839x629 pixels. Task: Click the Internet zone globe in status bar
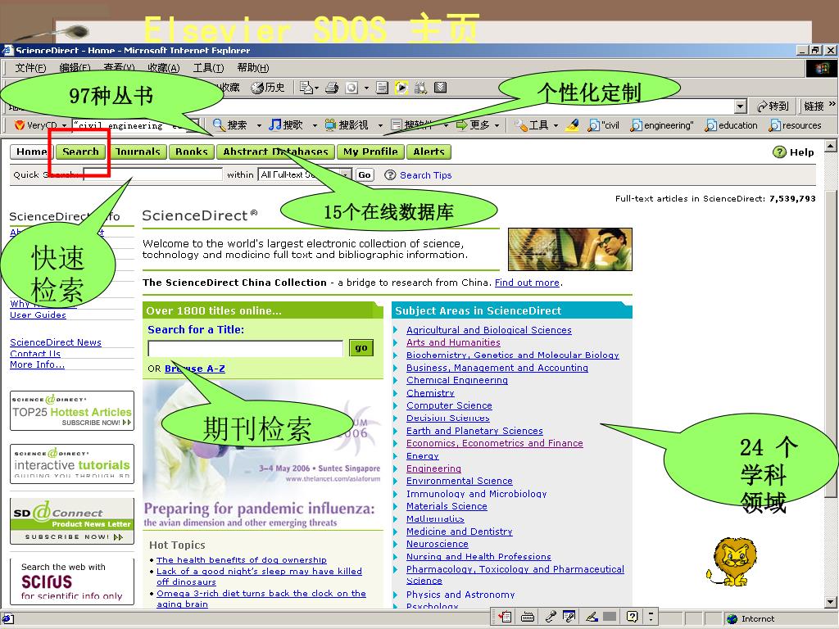[732, 619]
